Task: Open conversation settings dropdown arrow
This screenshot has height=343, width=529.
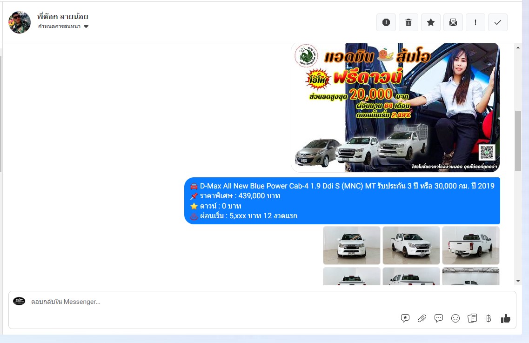Action: click(86, 27)
